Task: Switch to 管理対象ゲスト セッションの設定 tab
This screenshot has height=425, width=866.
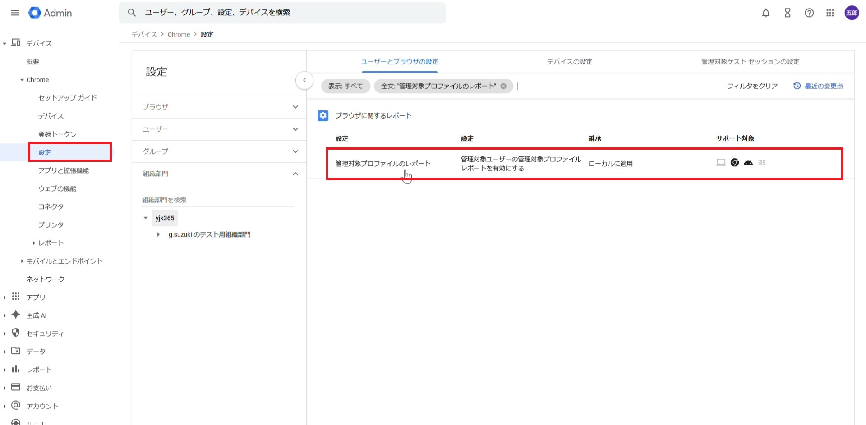Action: pos(750,62)
